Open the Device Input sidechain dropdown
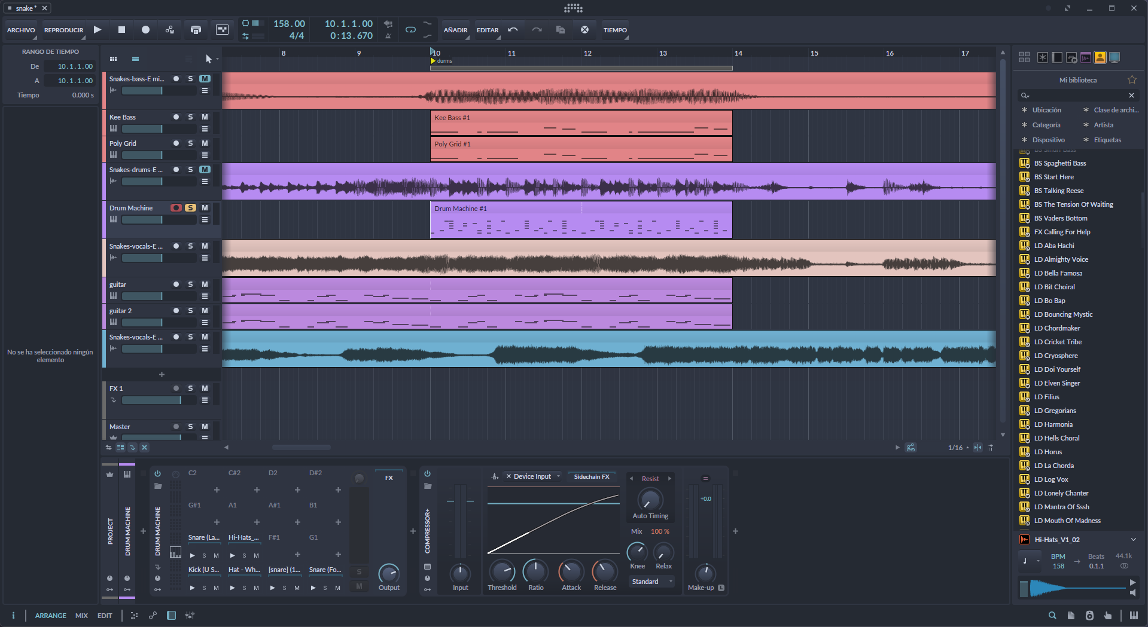The image size is (1148, 627). click(533, 476)
